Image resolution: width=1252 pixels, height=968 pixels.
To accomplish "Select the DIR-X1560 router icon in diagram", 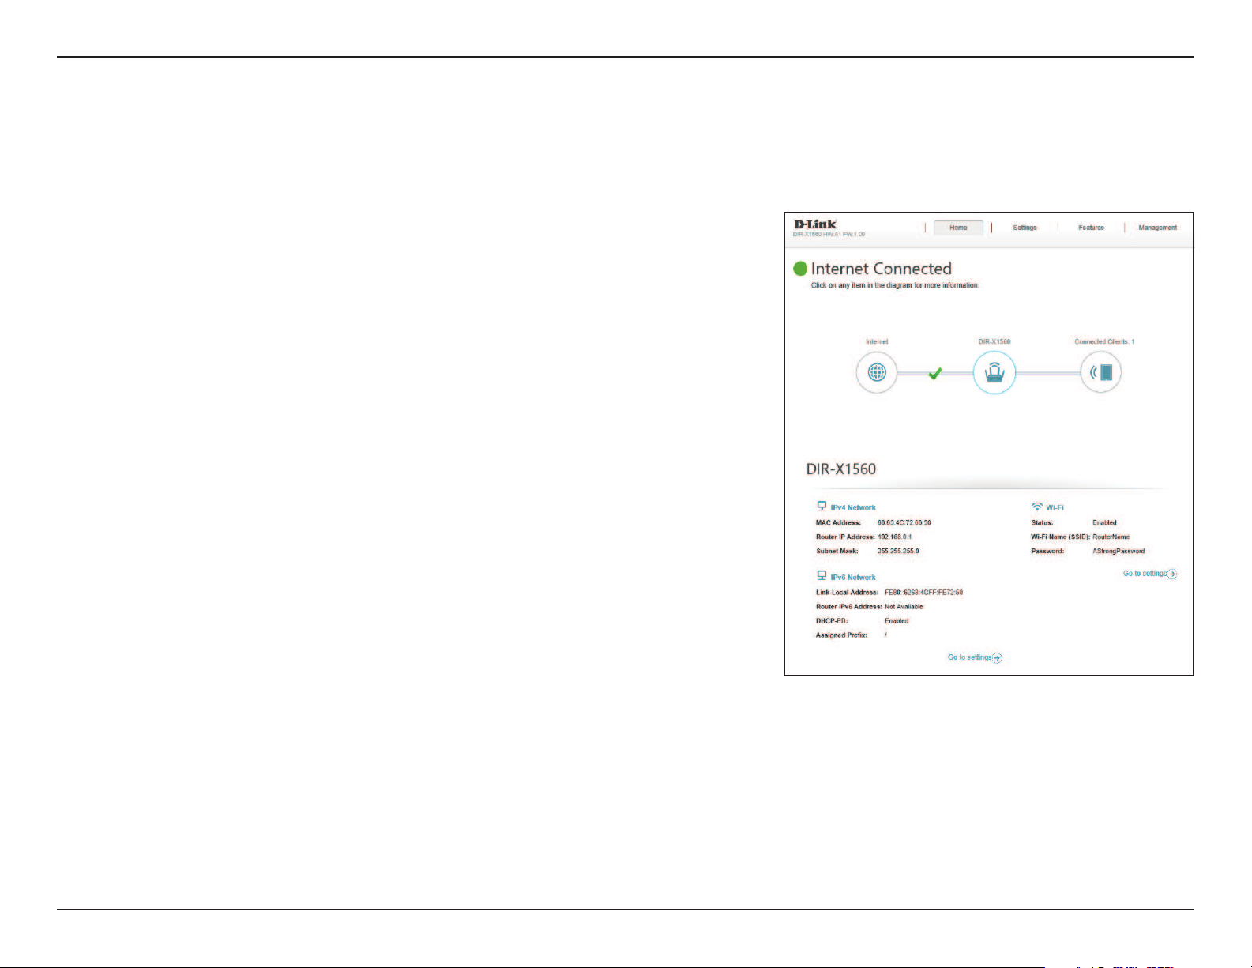I will [x=994, y=372].
